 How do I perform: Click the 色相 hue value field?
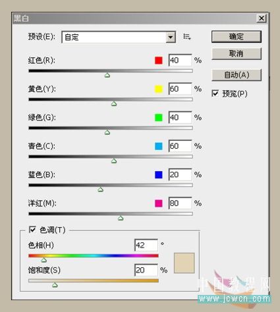(146, 245)
